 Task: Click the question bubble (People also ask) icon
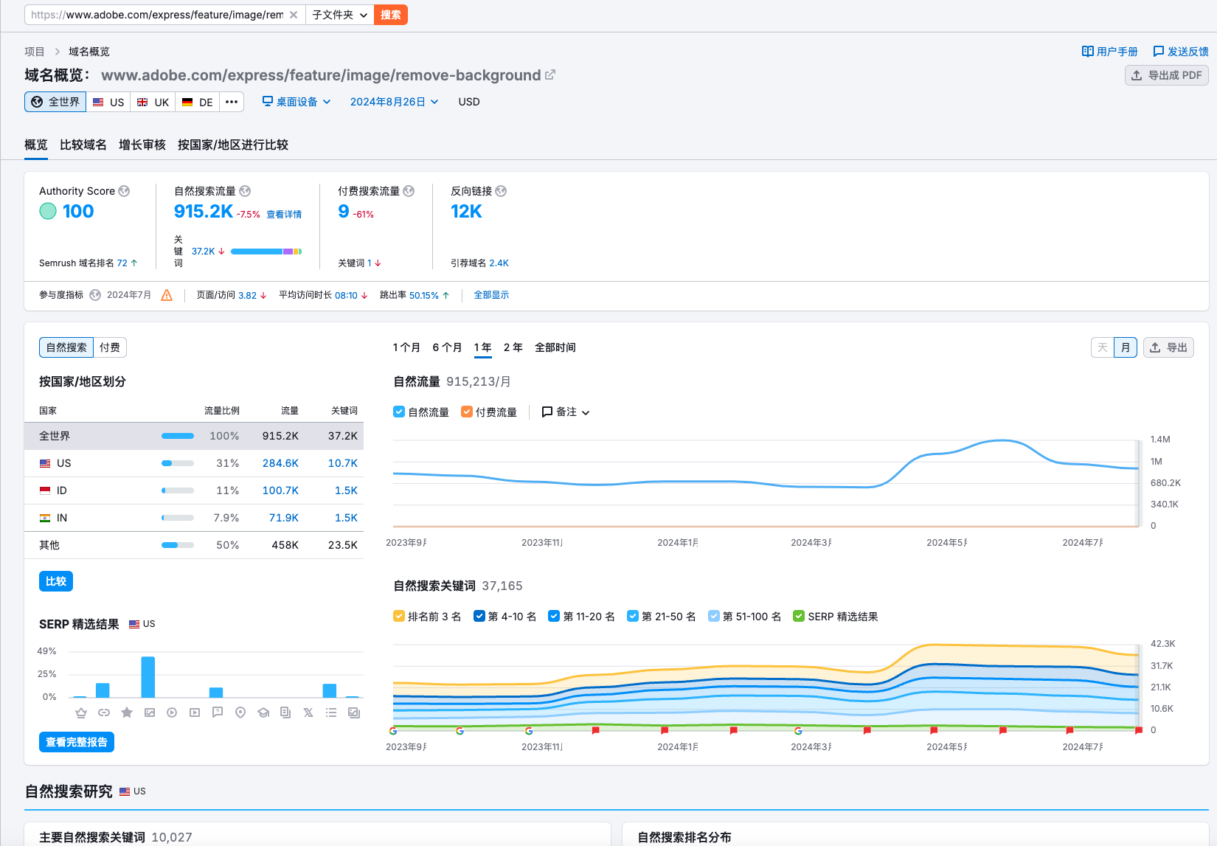pos(218,712)
